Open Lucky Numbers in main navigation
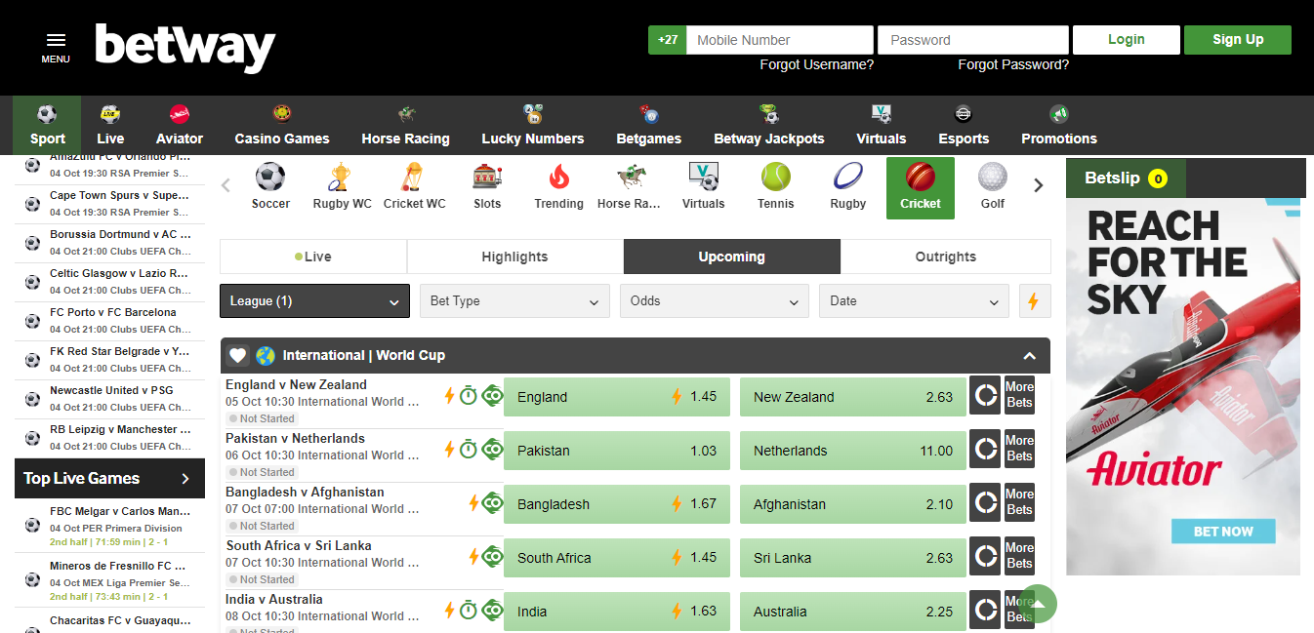This screenshot has height=633, width=1314. click(x=533, y=126)
